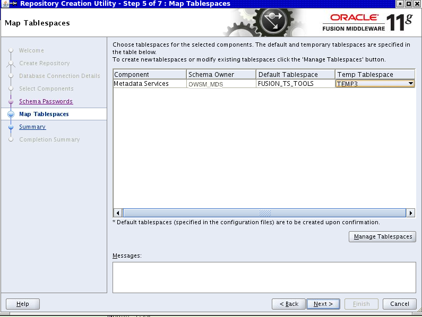This screenshot has width=422, height=317.
Task: Click Next to continue
Action: [x=323, y=304]
